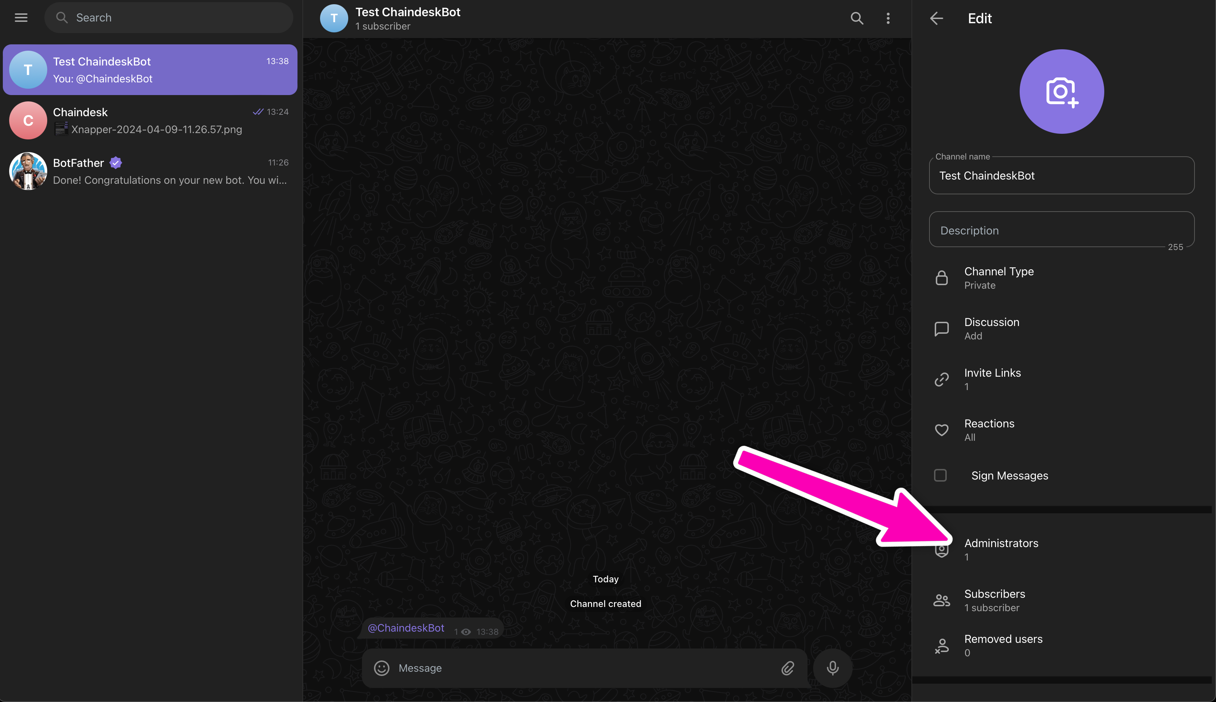
Task: Click the search icon in chat header
Action: pyautogui.click(x=856, y=18)
